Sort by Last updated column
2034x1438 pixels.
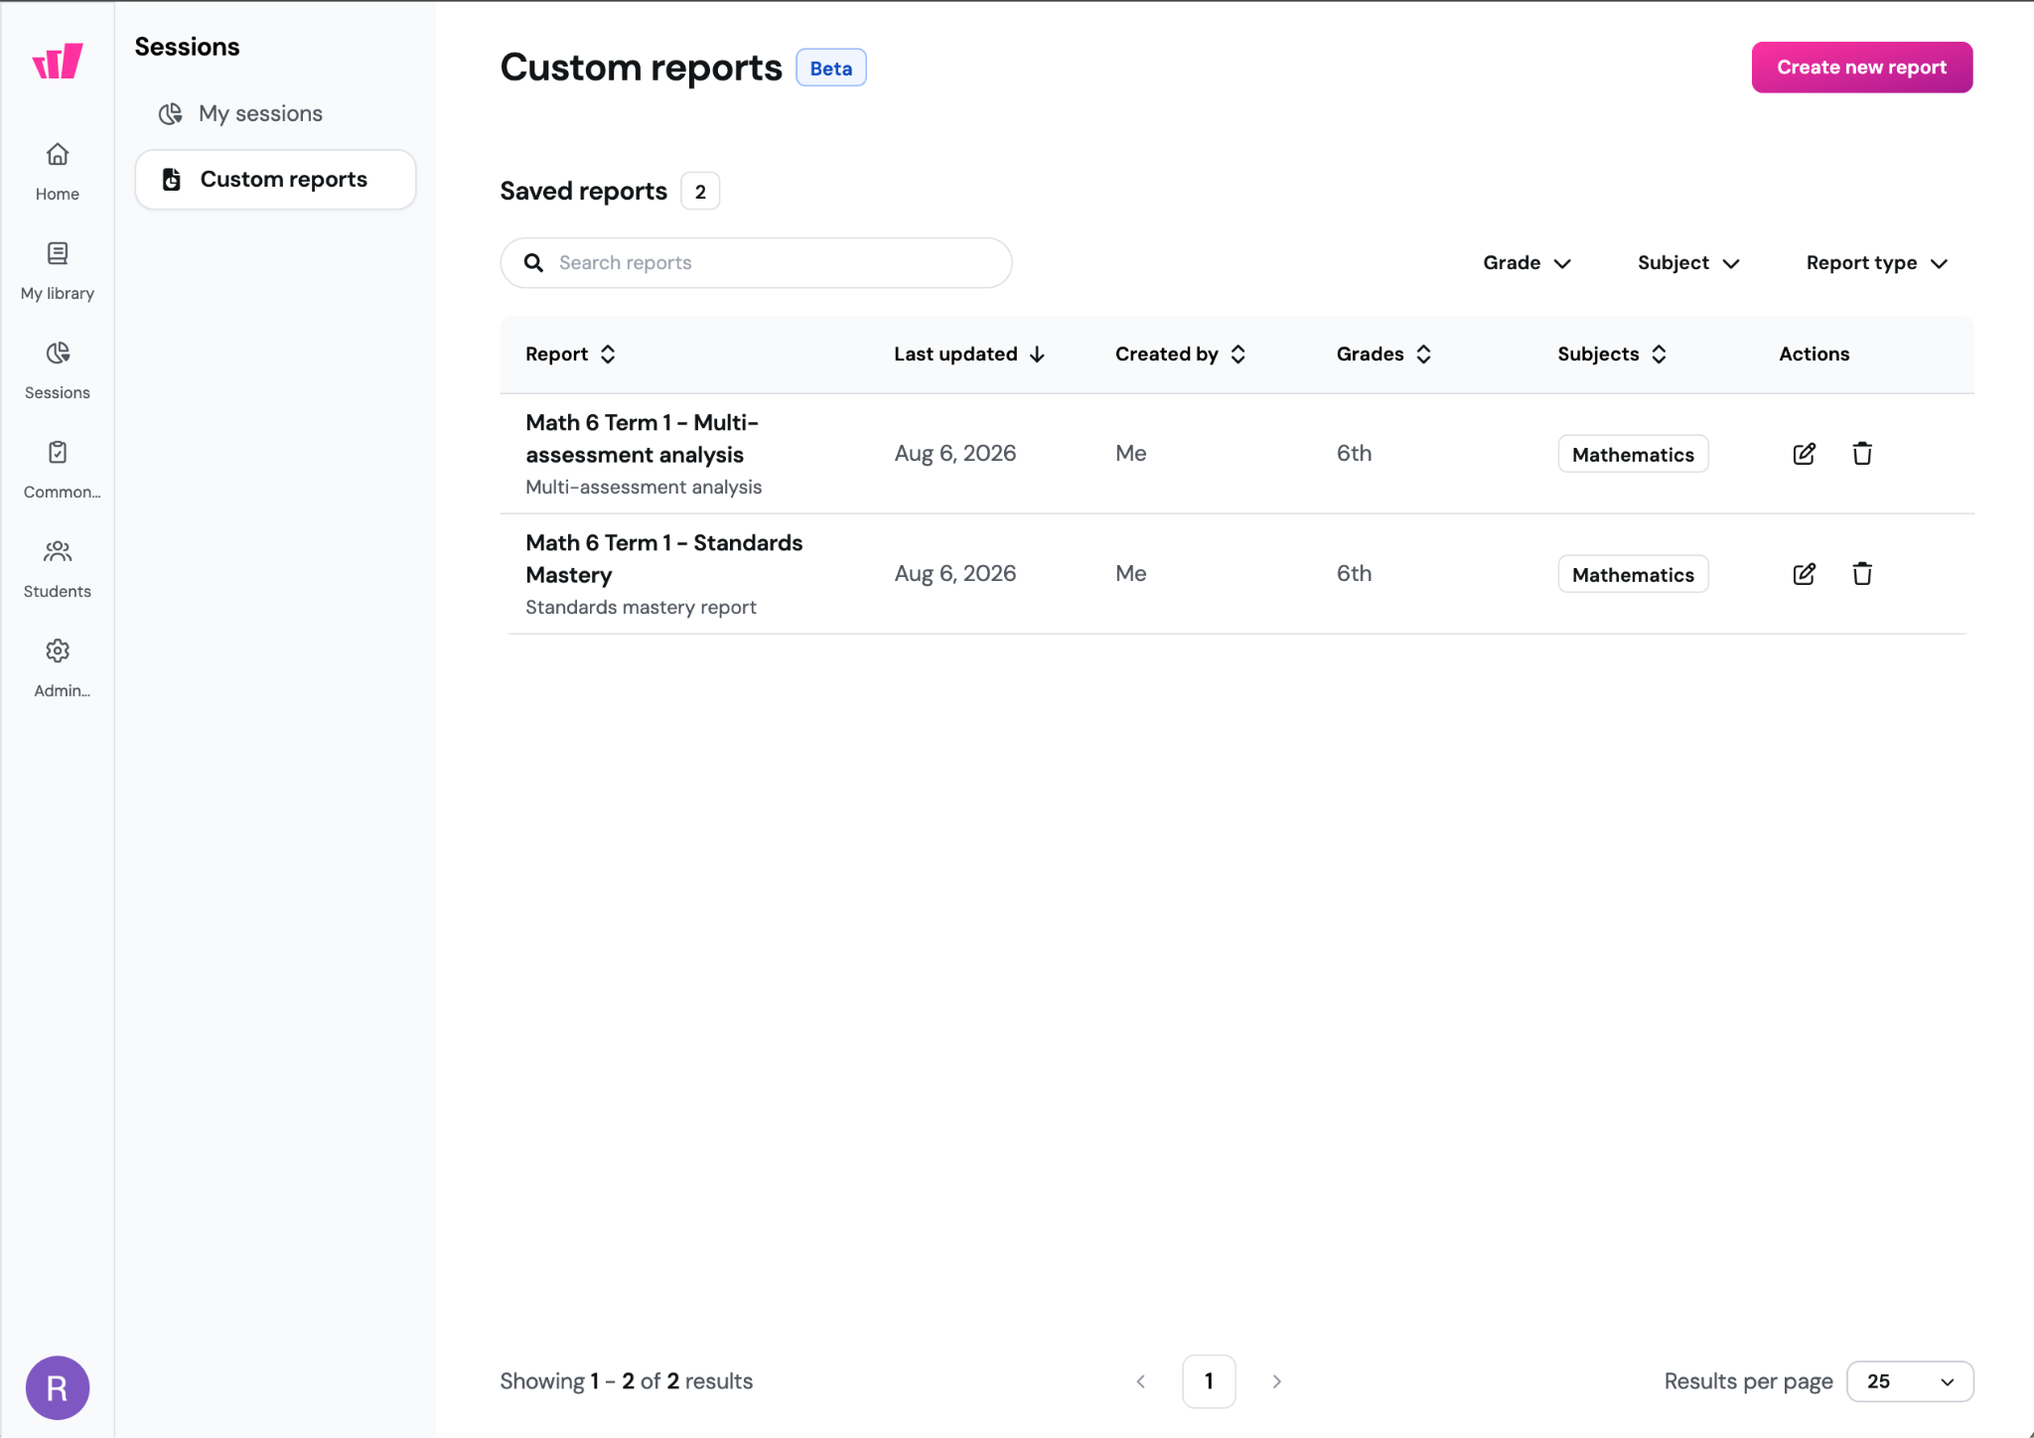(969, 355)
